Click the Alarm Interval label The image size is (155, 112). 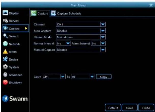coord(81,44)
